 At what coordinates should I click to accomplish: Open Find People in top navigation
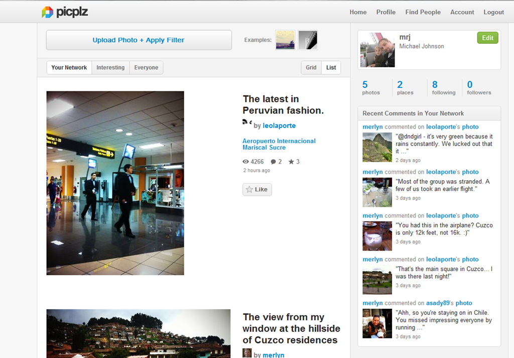pos(423,12)
